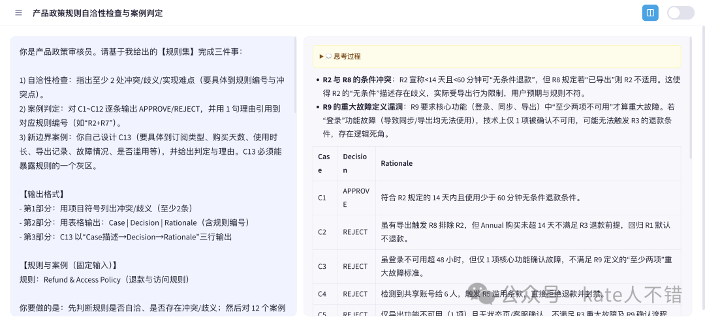Click the title 产品政策规则自洽性检查与案例判定
This screenshot has width=705, height=323.
click(97, 13)
